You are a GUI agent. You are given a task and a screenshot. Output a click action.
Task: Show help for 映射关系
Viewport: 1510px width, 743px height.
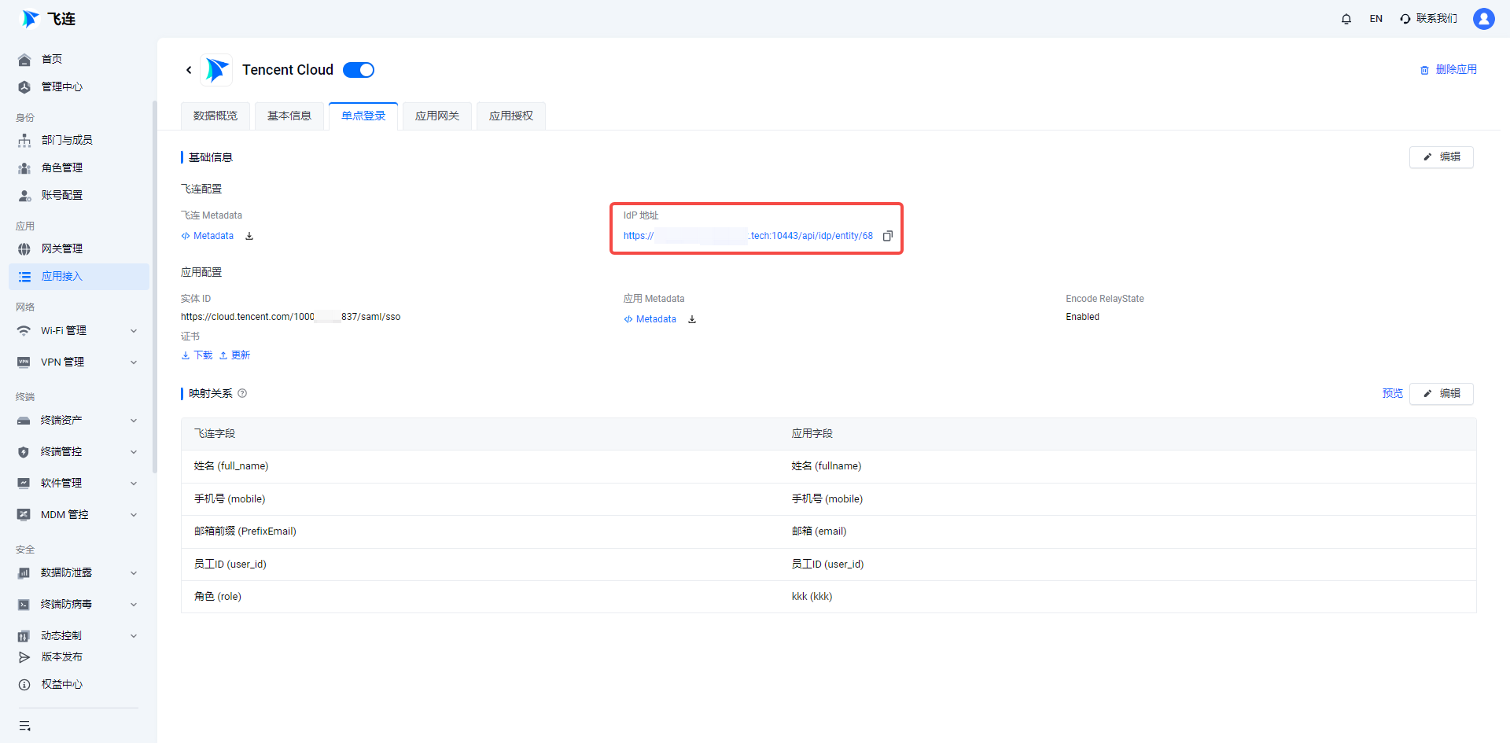point(242,393)
